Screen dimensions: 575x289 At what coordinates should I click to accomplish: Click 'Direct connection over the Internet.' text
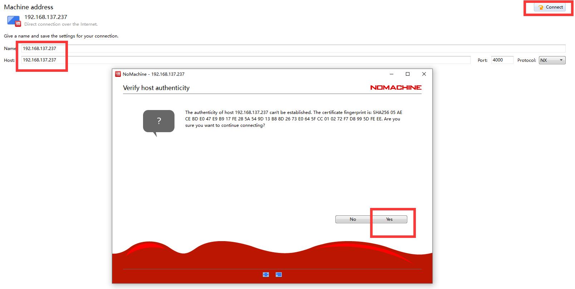click(x=61, y=24)
